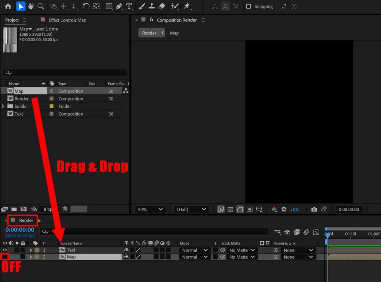Viewport: 381px width, 282px height.
Task: Focus the Project search field
Action: click(65, 73)
